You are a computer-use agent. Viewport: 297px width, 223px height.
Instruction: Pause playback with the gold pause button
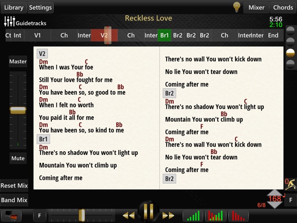click(x=149, y=212)
